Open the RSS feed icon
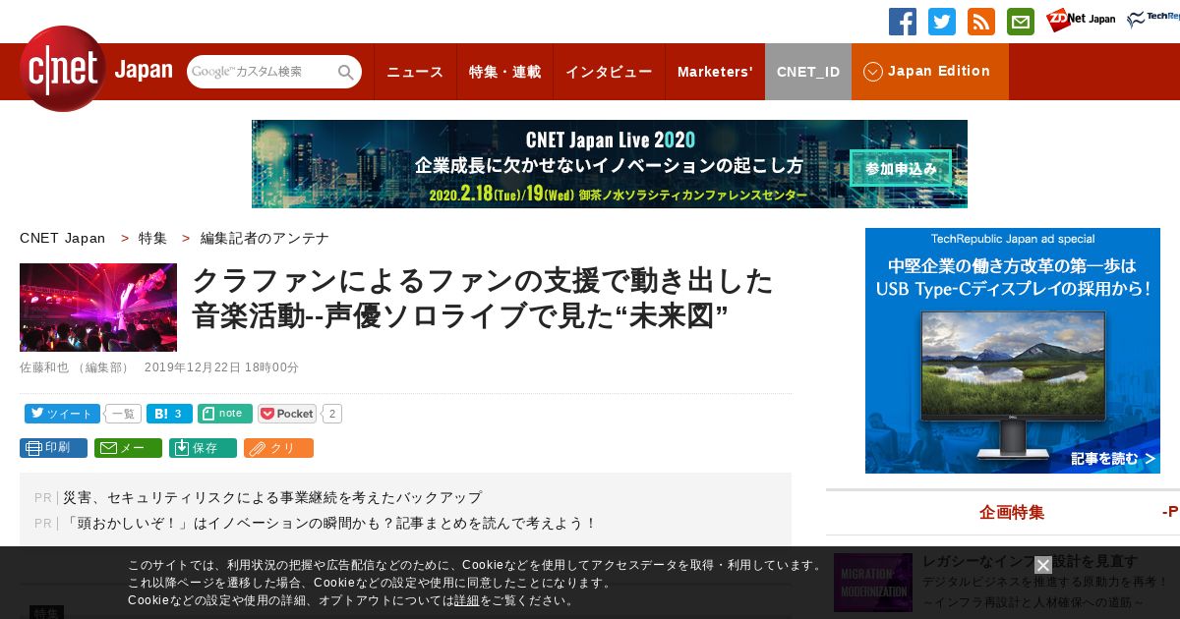 [x=981, y=22]
